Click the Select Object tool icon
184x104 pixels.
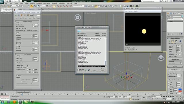tap(18, 6)
